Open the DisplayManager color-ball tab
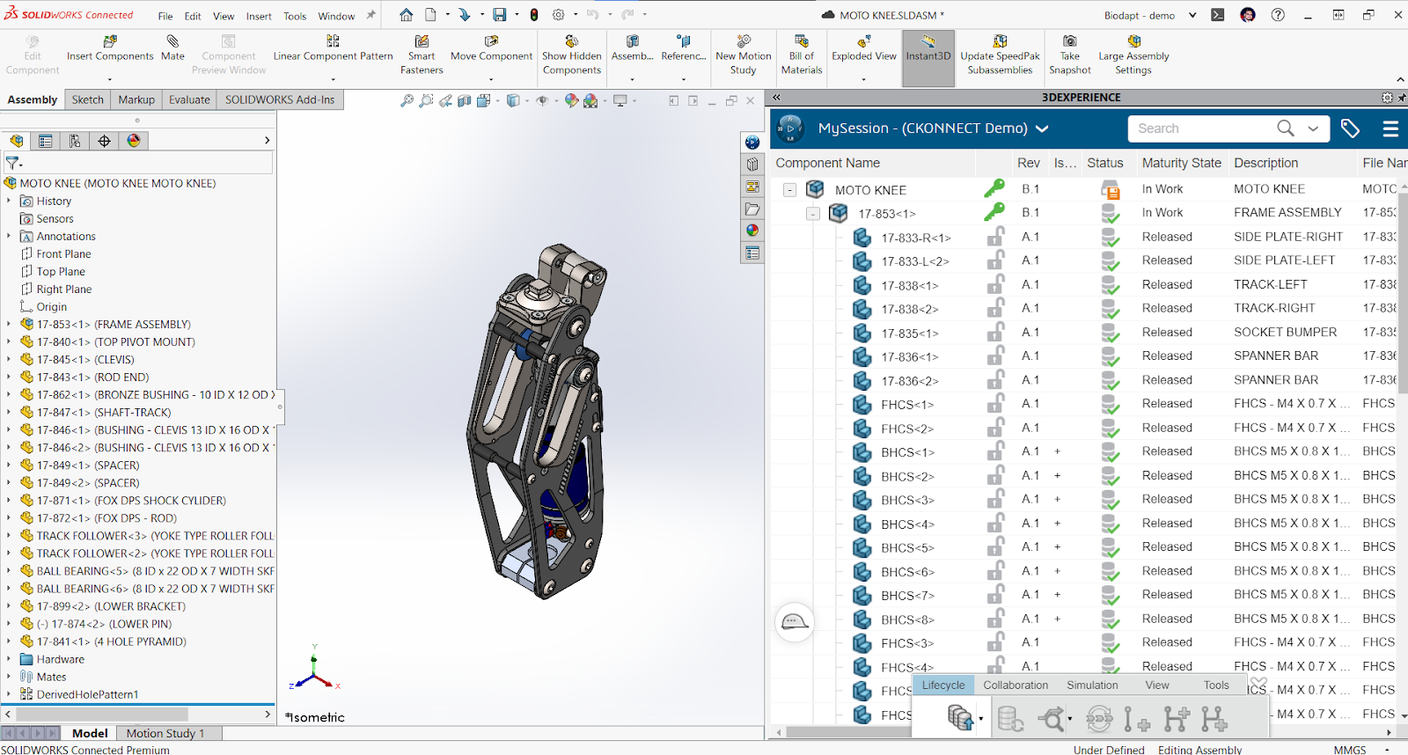The image size is (1408, 755). pos(134,141)
